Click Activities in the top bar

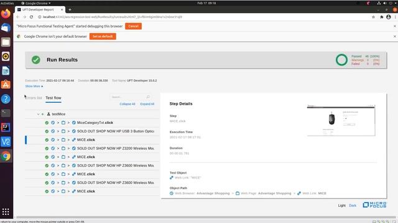7,3
